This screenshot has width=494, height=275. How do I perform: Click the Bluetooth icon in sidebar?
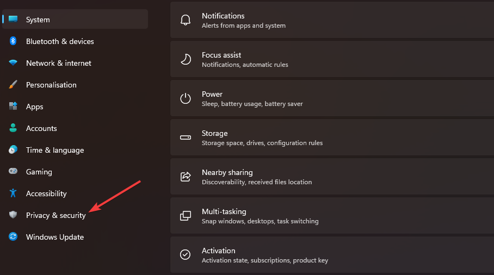point(13,41)
